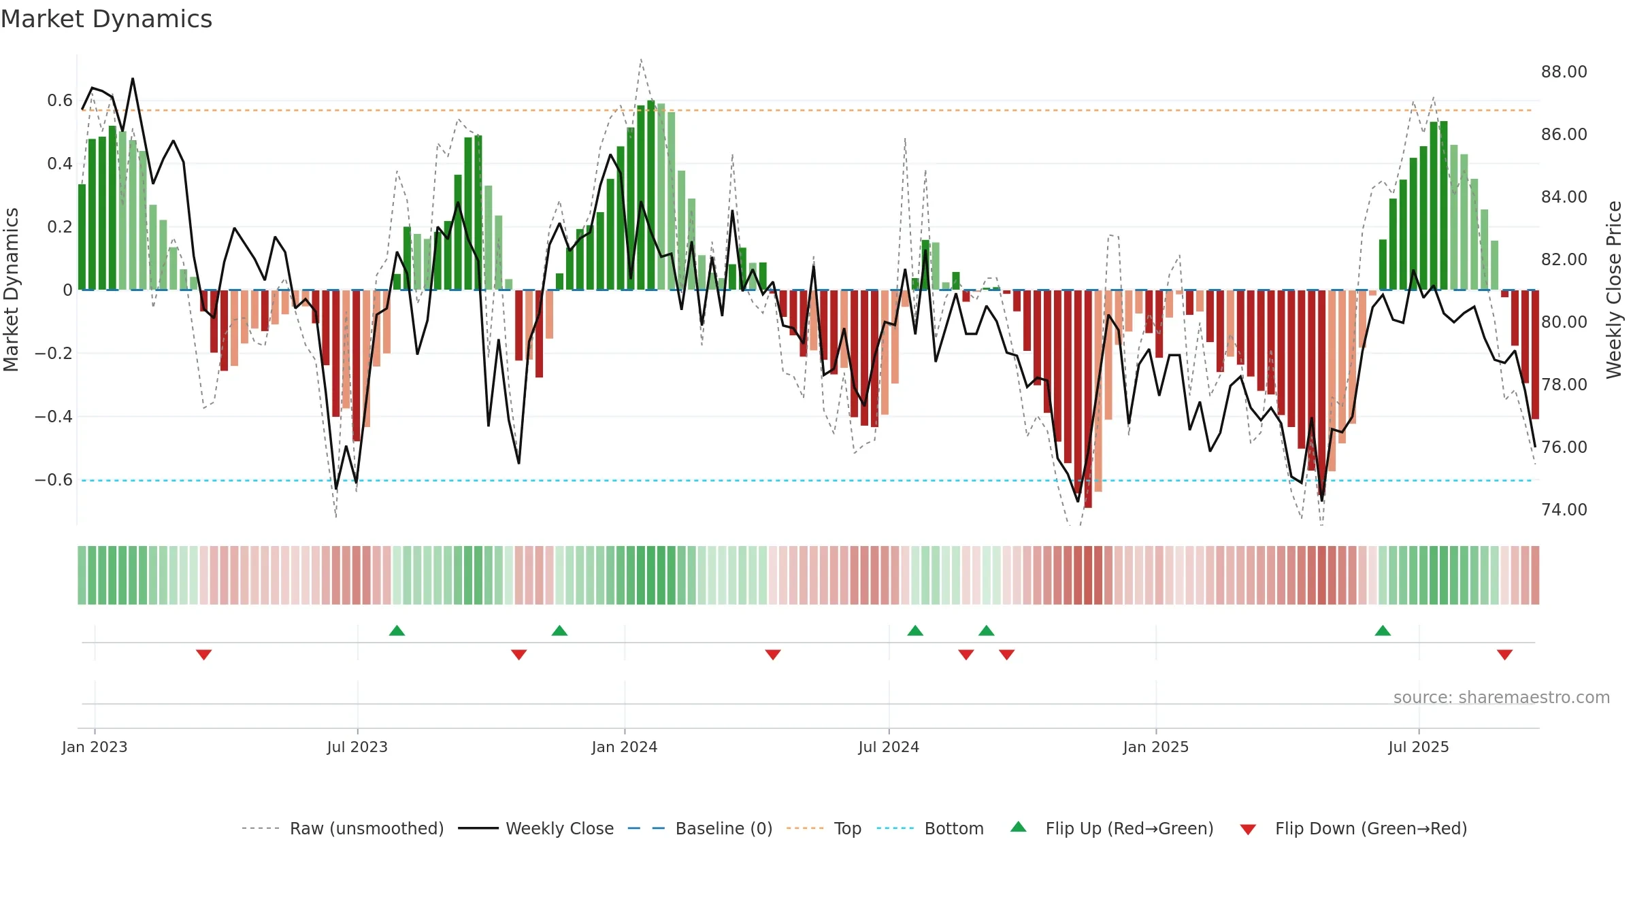
Task: Click the Flip Up marker in late July 2023
Action: point(397,630)
